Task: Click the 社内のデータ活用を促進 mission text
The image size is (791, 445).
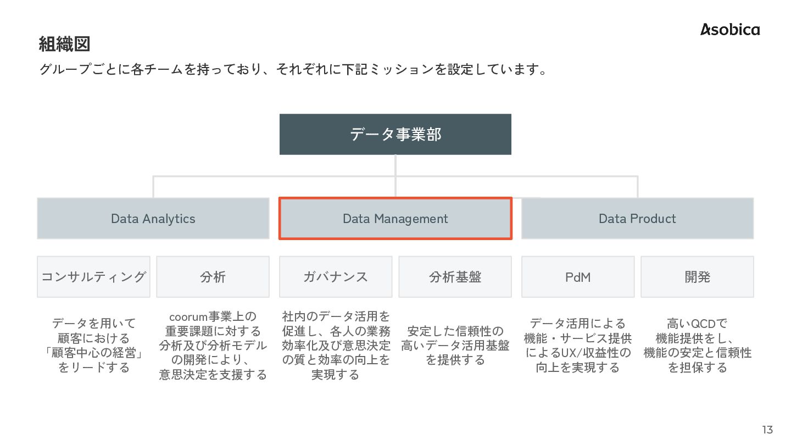Action: (x=336, y=346)
